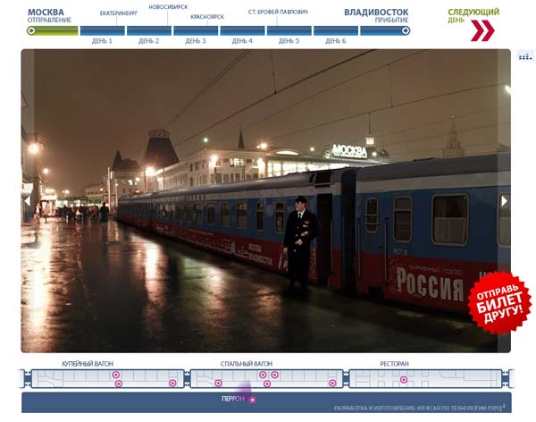
Task: Open the Ресторан wagon label
Action: pos(394,364)
